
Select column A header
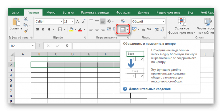tap(23, 54)
